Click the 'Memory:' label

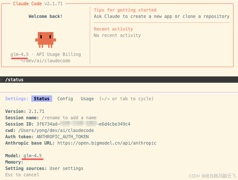[x=14, y=162]
